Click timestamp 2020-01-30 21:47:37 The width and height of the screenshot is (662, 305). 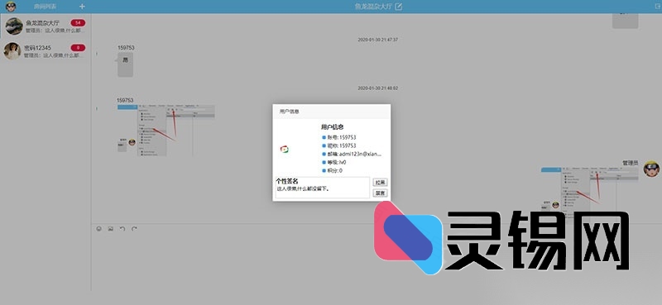[x=378, y=40]
